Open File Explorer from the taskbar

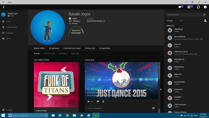(74, 115)
